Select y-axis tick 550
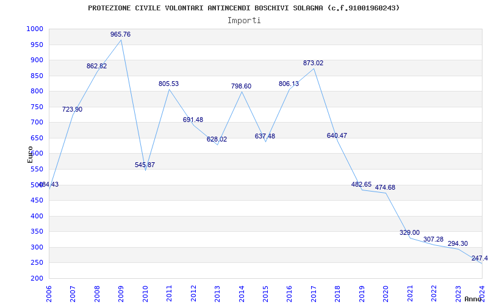Viewport: 488px width, 305px height. tap(37, 170)
